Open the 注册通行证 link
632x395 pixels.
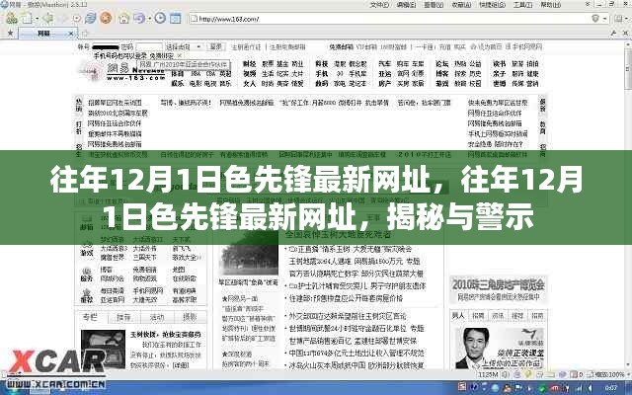[x=246, y=47]
